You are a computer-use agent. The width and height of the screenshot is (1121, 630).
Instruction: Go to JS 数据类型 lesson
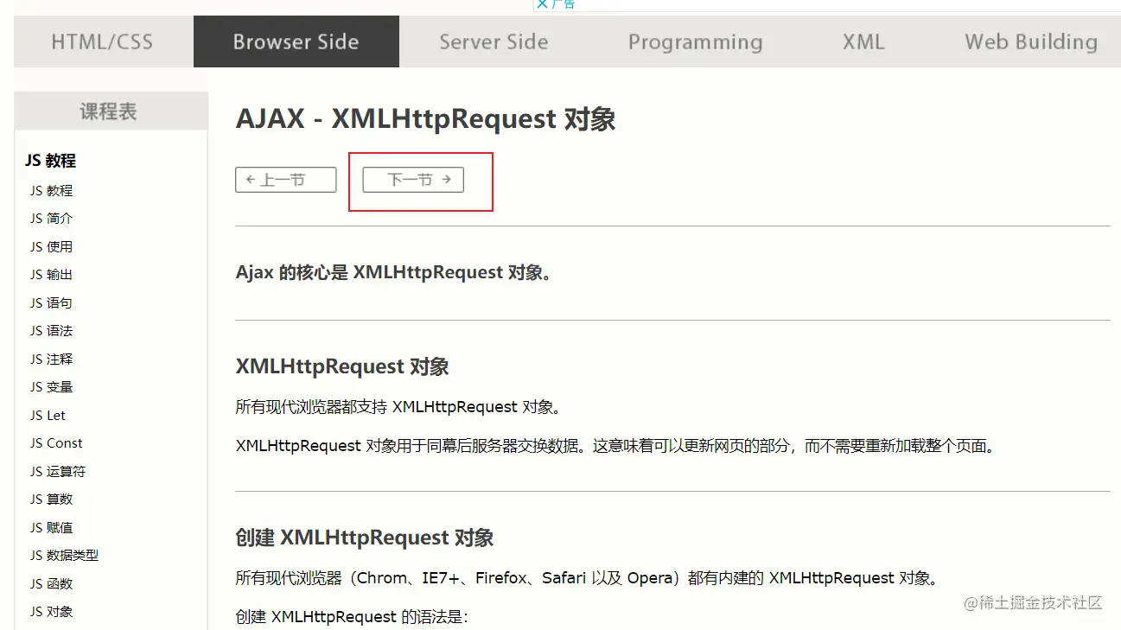[64, 556]
